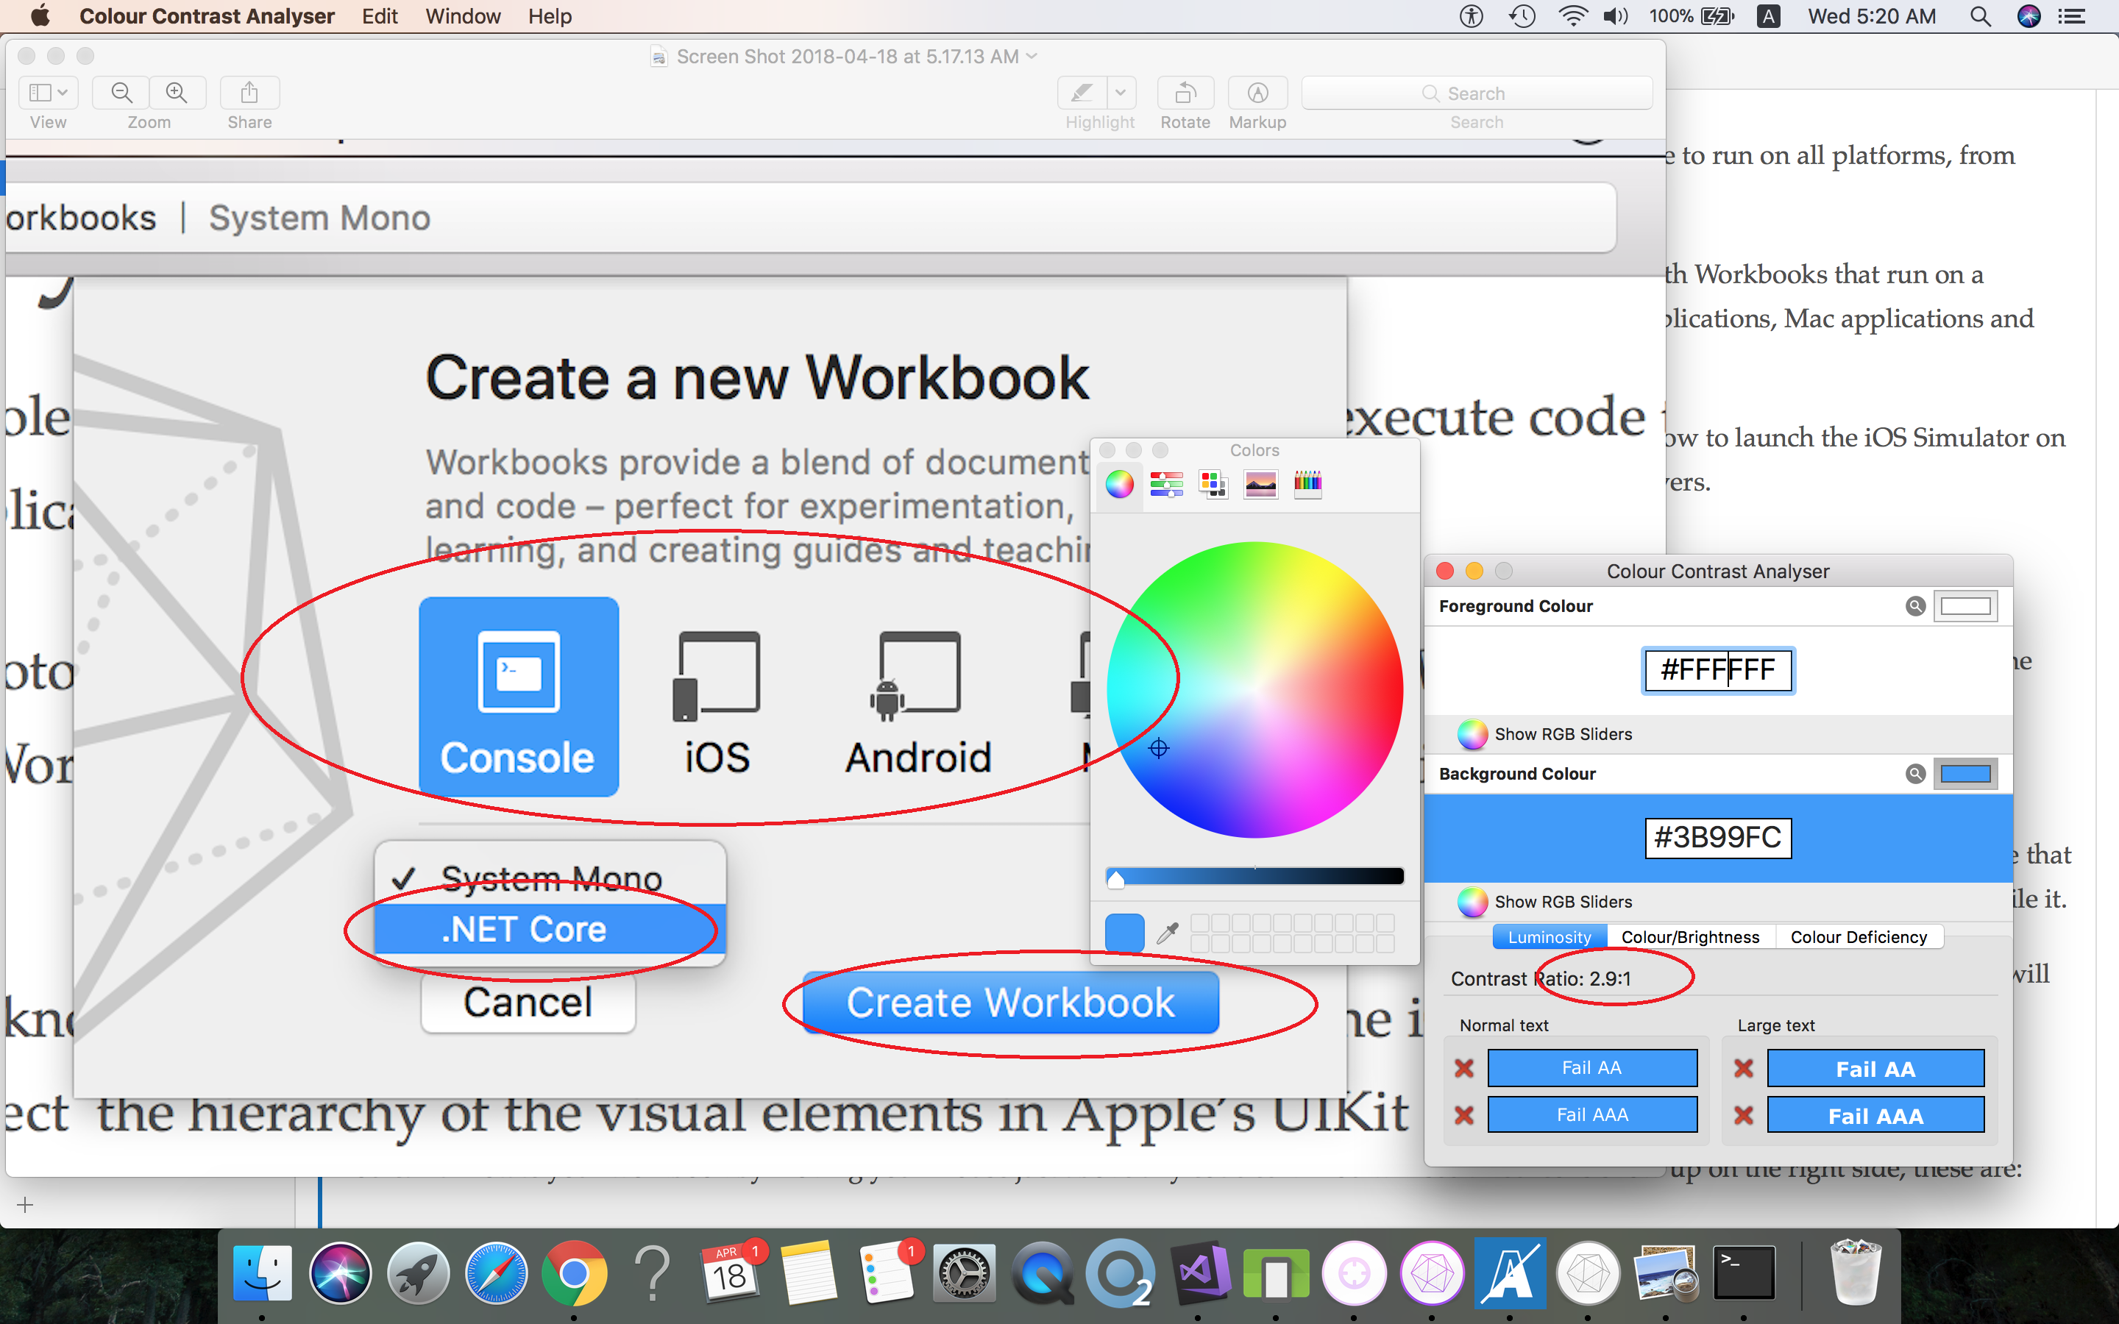
Task: Click the Cancel button
Action: pos(527,1002)
